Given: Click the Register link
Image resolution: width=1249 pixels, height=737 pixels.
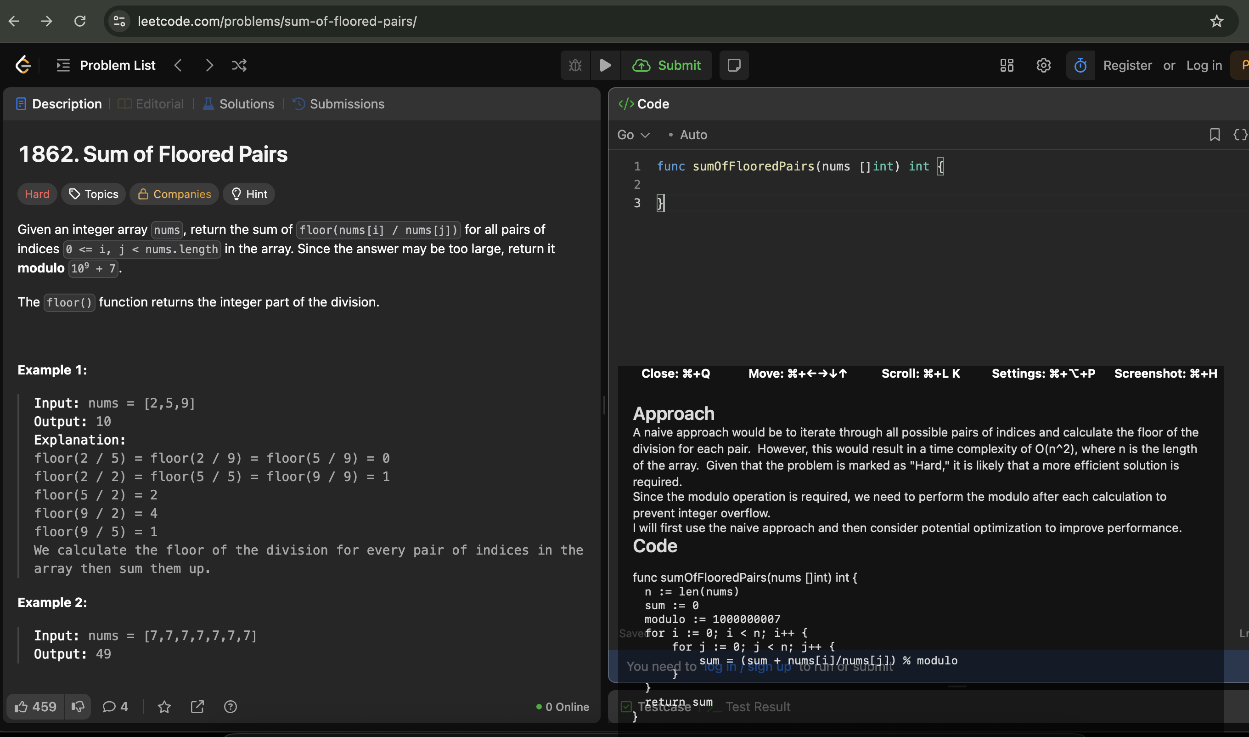Looking at the screenshot, I should 1127,65.
